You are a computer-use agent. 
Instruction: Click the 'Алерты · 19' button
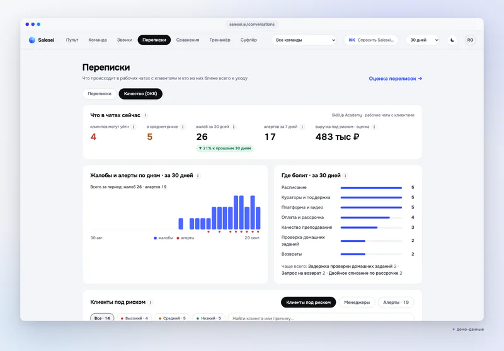(396, 302)
